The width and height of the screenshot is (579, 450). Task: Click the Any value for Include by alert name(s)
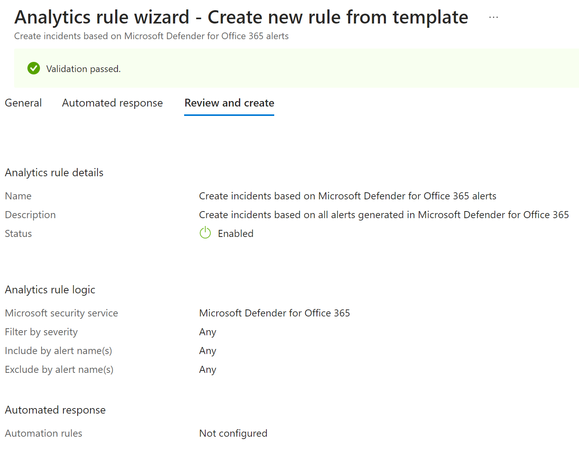click(208, 351)
